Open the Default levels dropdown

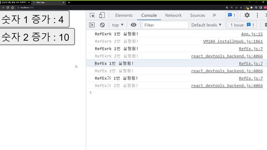pyautogui.click(x=206, y=25)
